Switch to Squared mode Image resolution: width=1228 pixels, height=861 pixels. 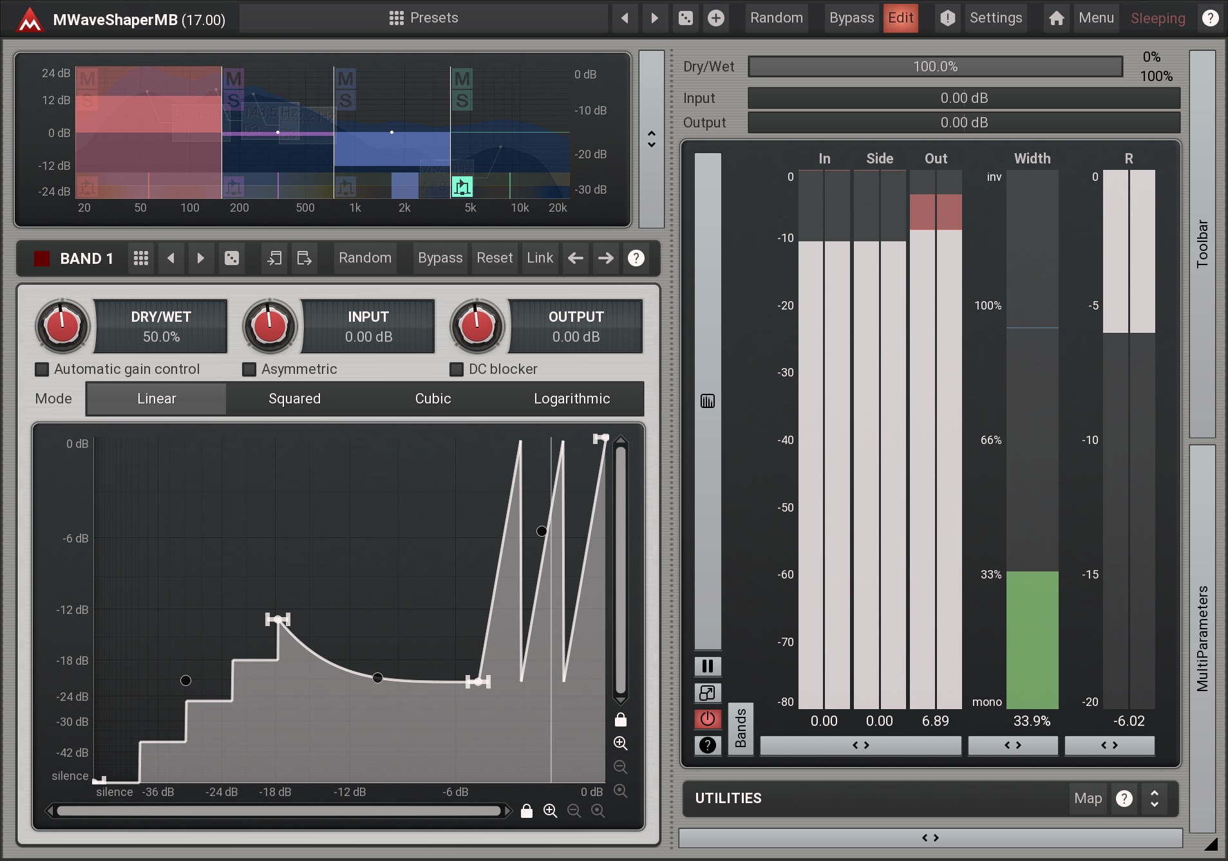click(294, 399)
